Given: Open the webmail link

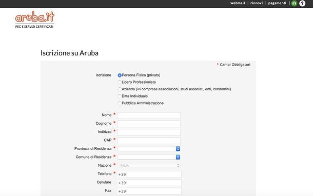Looking at the screenshot, I should (238, 3).
